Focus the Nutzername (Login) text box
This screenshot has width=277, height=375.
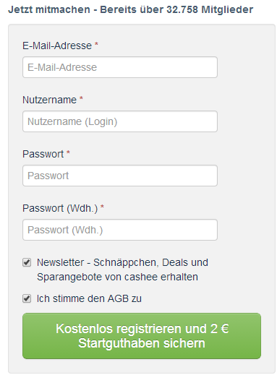[120, 121]
